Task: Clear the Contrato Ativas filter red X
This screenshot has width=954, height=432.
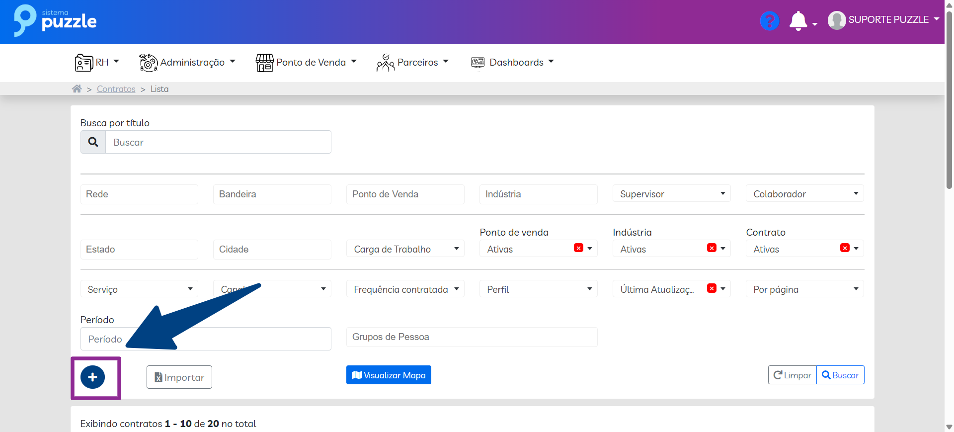Action: 845,248
